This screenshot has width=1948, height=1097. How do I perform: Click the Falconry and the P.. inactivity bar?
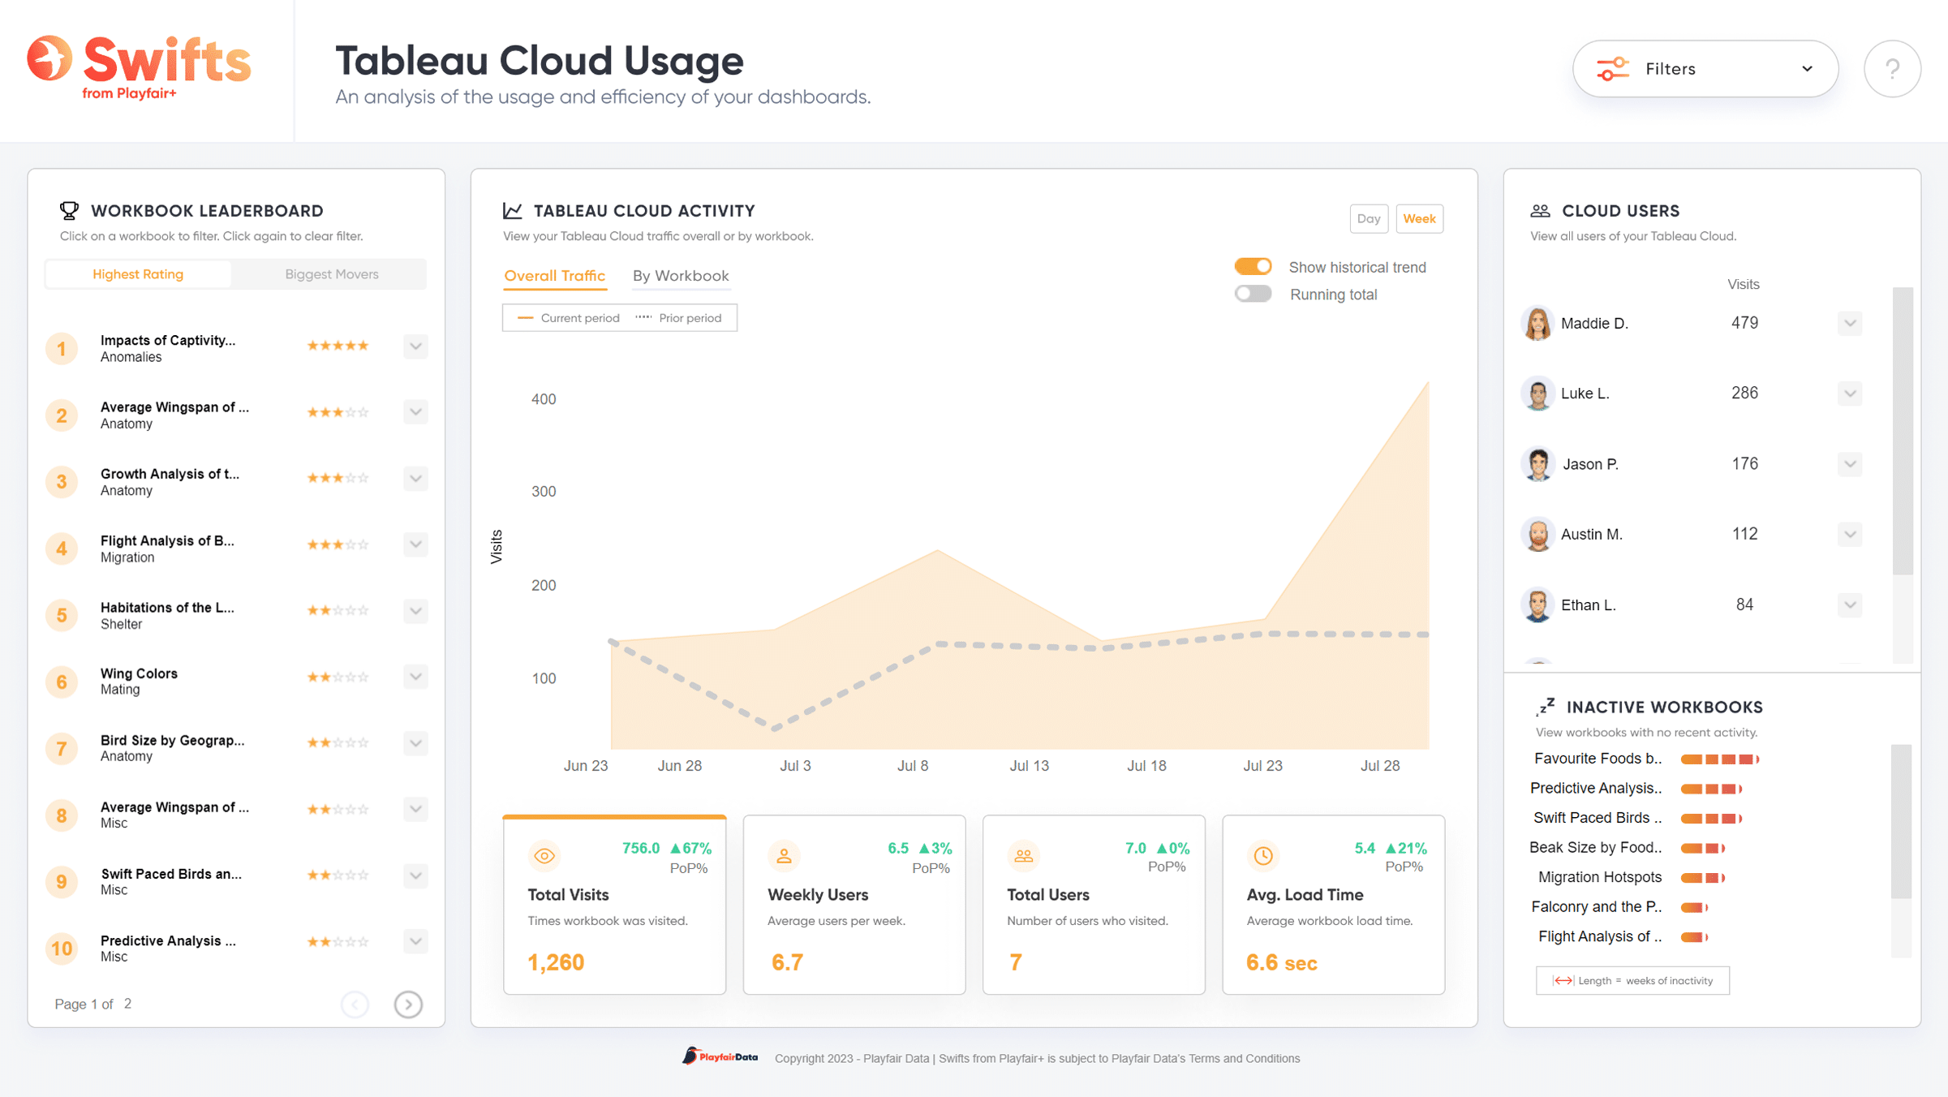1694,907
